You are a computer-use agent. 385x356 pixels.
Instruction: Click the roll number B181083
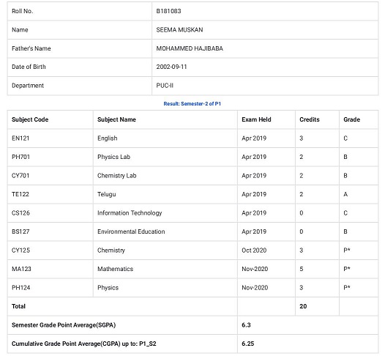click(x=168, y=11)
